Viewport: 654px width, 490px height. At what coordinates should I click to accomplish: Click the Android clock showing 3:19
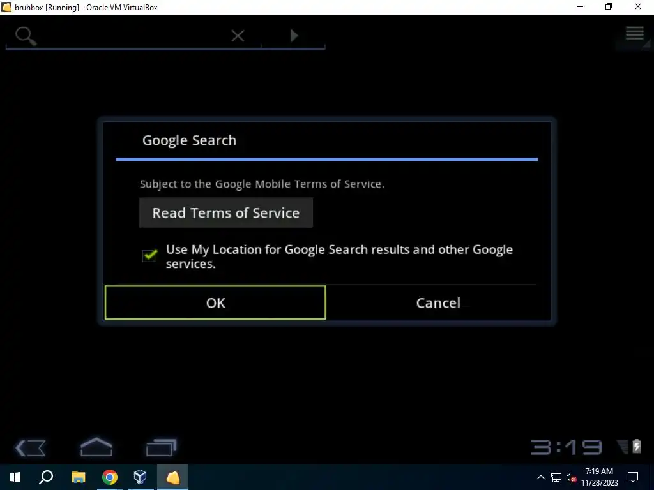[x=566, y=447]
